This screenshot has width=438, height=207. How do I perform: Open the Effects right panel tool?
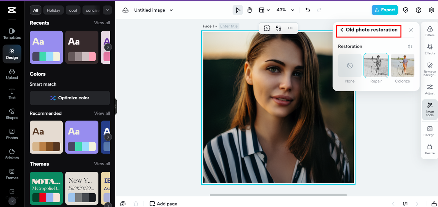430,50
